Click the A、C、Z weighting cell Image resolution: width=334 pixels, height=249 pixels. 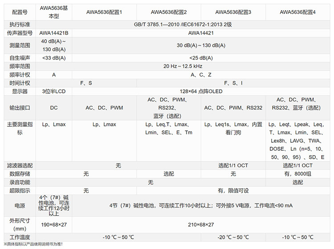pos(201,75)
